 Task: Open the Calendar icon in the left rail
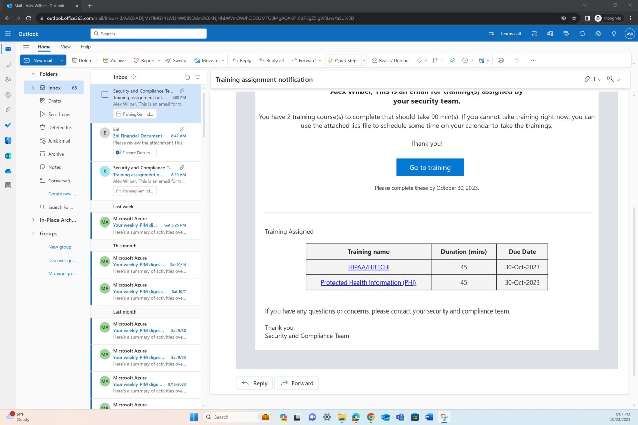click(x=7, y=63)
